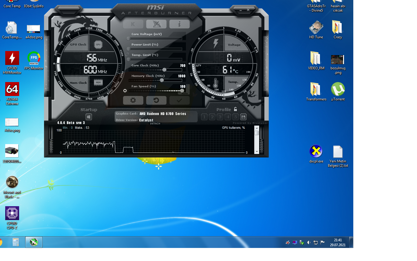Click the Temp. Limit slider handle
The image size is (417, 261).
pyautogui.click(x=129, y=59)
